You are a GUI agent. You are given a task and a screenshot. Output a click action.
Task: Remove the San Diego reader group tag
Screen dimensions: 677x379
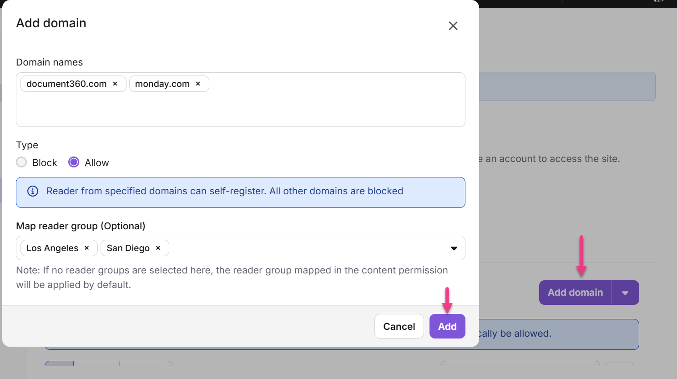[x=157, y=248]
